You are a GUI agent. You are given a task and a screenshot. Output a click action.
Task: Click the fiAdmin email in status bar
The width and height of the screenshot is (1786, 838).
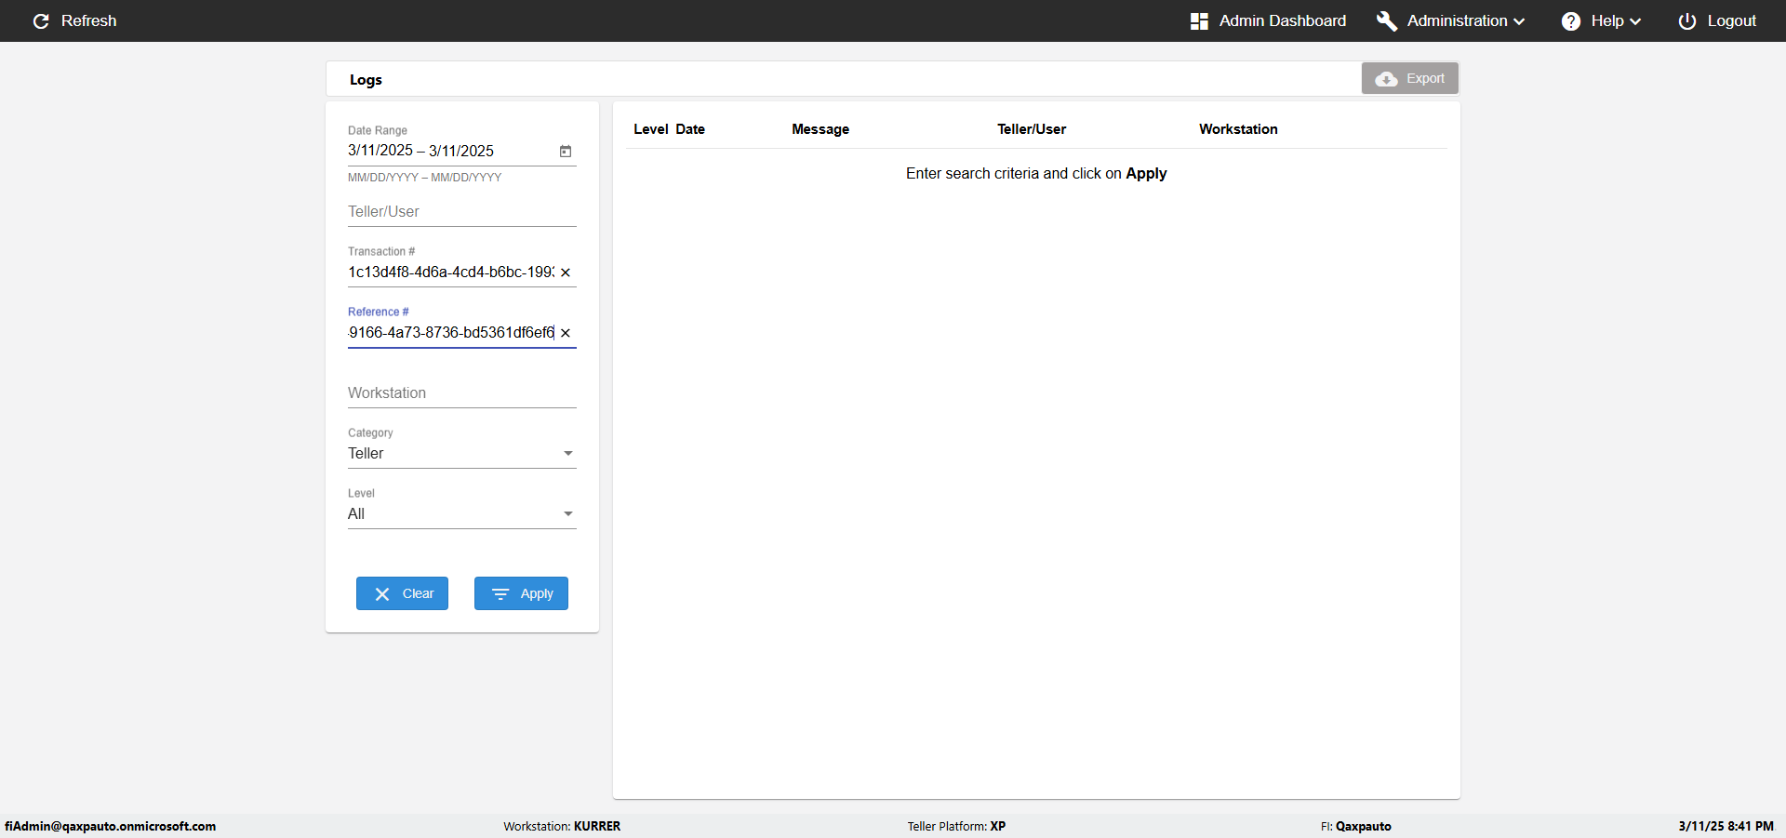[x=110, y=826]
